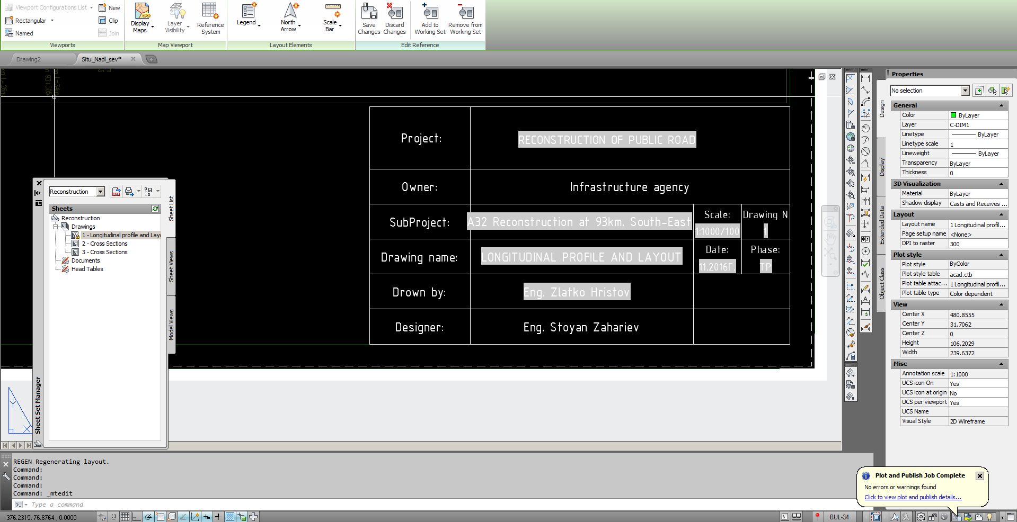Open the Publish dropdown arrow

tap(139, 192)
